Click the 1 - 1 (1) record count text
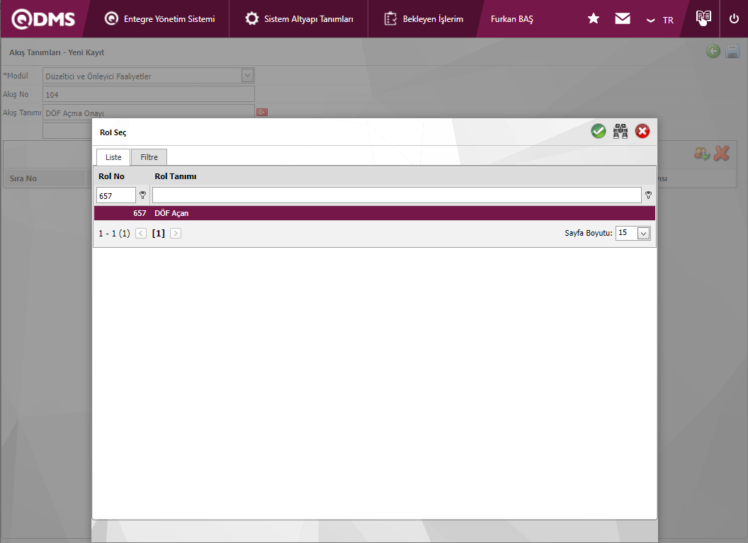The width and height of the screenshot is (748, 543). [x=115, y=233]
